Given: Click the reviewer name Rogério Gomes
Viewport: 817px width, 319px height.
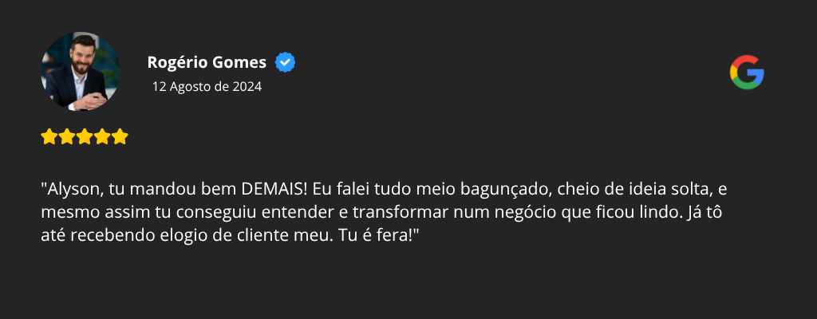Looking at the screenshot, I should [207, 62].
